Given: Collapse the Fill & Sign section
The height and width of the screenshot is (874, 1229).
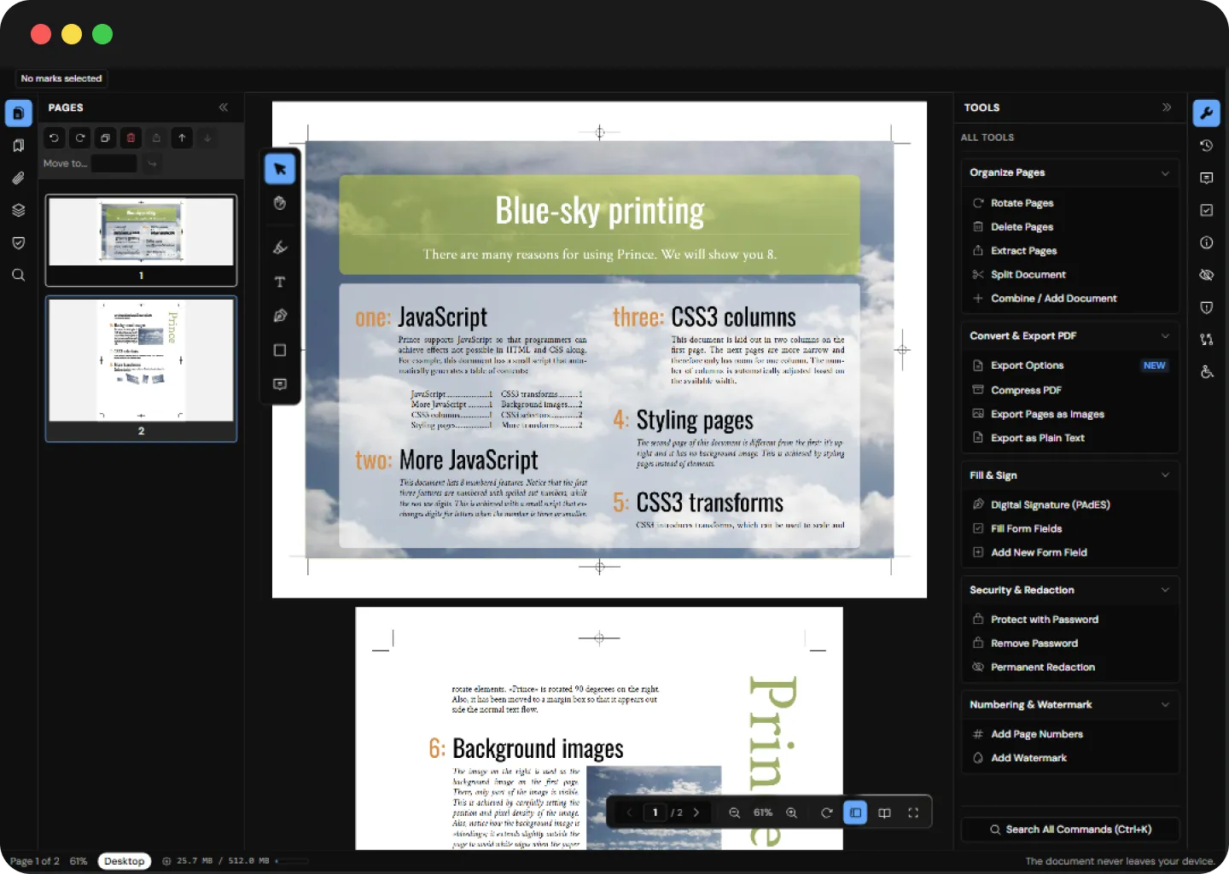Looking at the screenshot, I should point(1166,475).
